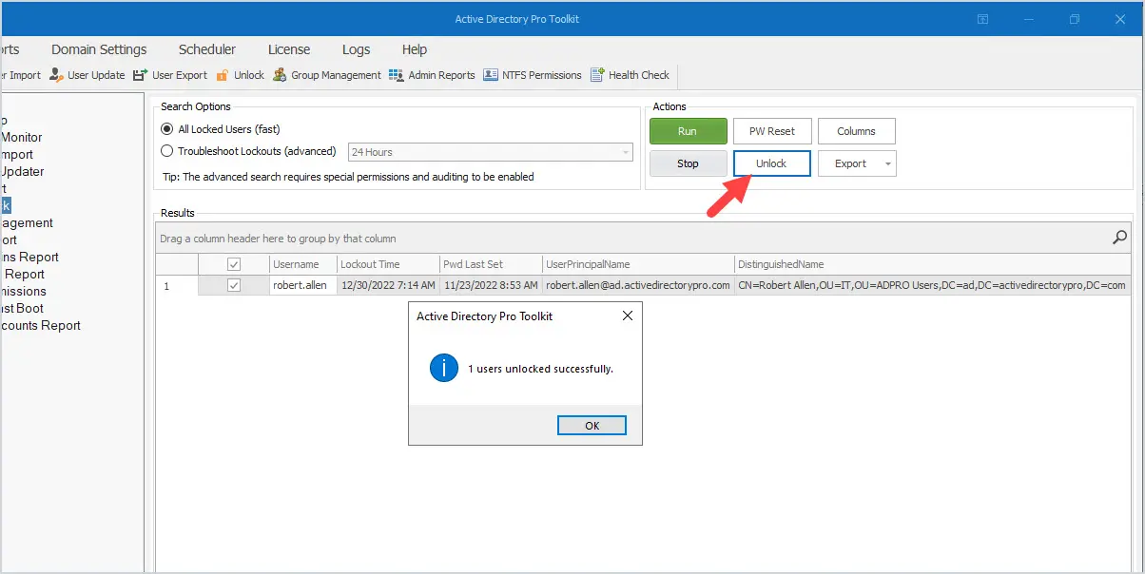Click the robert.allen@ad.activedirectorypro.com cell
1145x574 pixels.
[x=638, y=285]
